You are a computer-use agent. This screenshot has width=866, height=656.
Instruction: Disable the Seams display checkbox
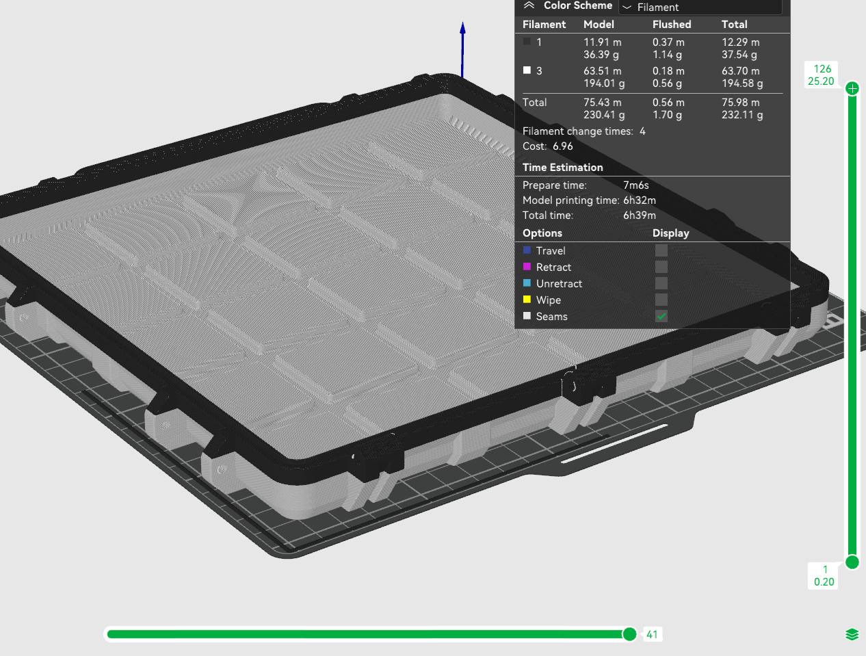coord(661,316)
